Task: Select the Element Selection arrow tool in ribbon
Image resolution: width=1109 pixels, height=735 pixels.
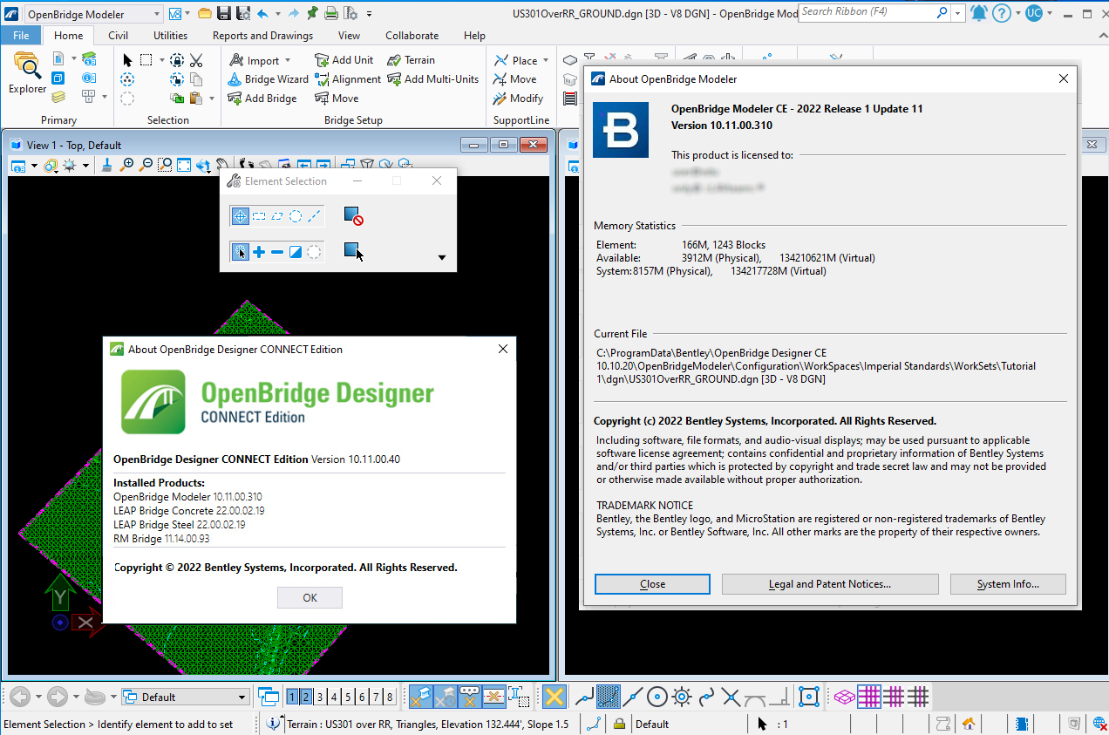Action: pos(127,60)
